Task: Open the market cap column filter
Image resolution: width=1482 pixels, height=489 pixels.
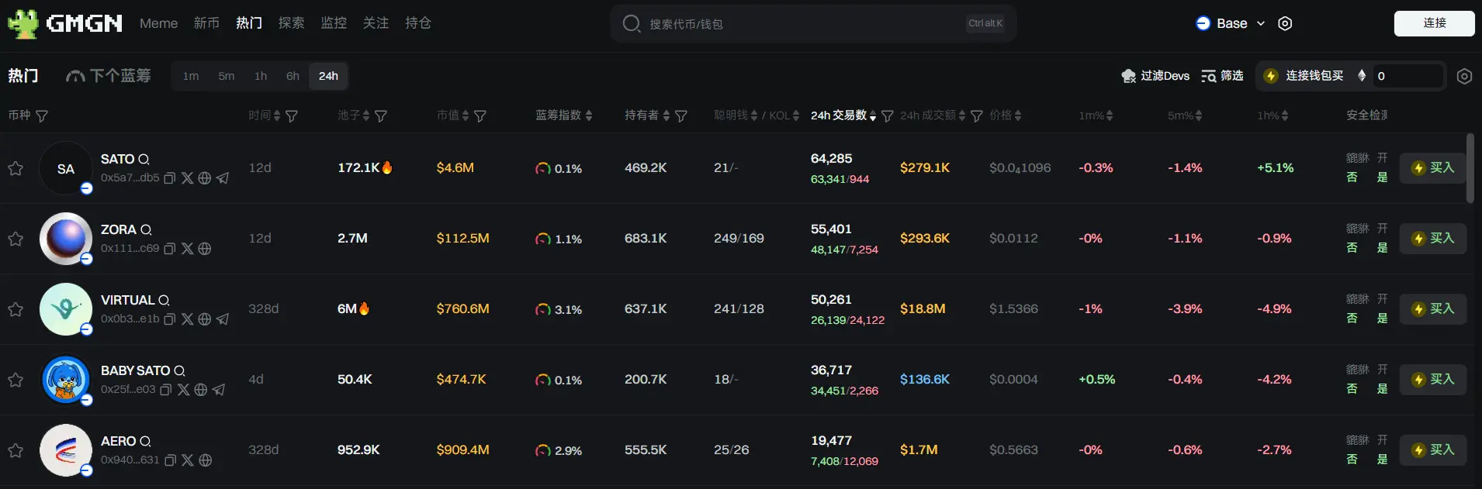Action: [480, 116]
